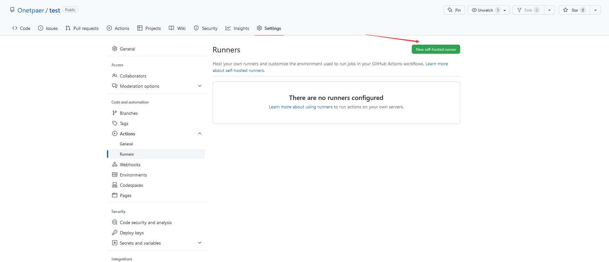Expand the Moderation options chevron
The width and height of the screenshot is (609, 262).
tap(200, 86)
